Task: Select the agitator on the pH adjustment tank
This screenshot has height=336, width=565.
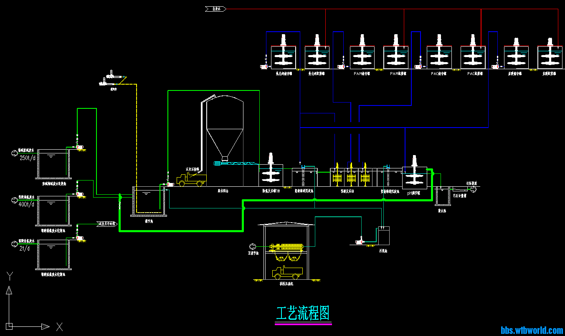Action: [x=414, y=170]
